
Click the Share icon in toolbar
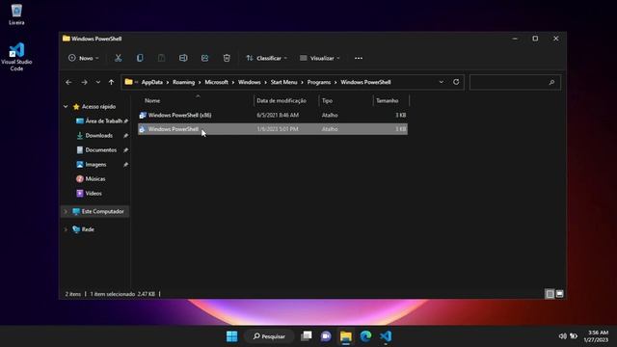(x=205, y=58)
